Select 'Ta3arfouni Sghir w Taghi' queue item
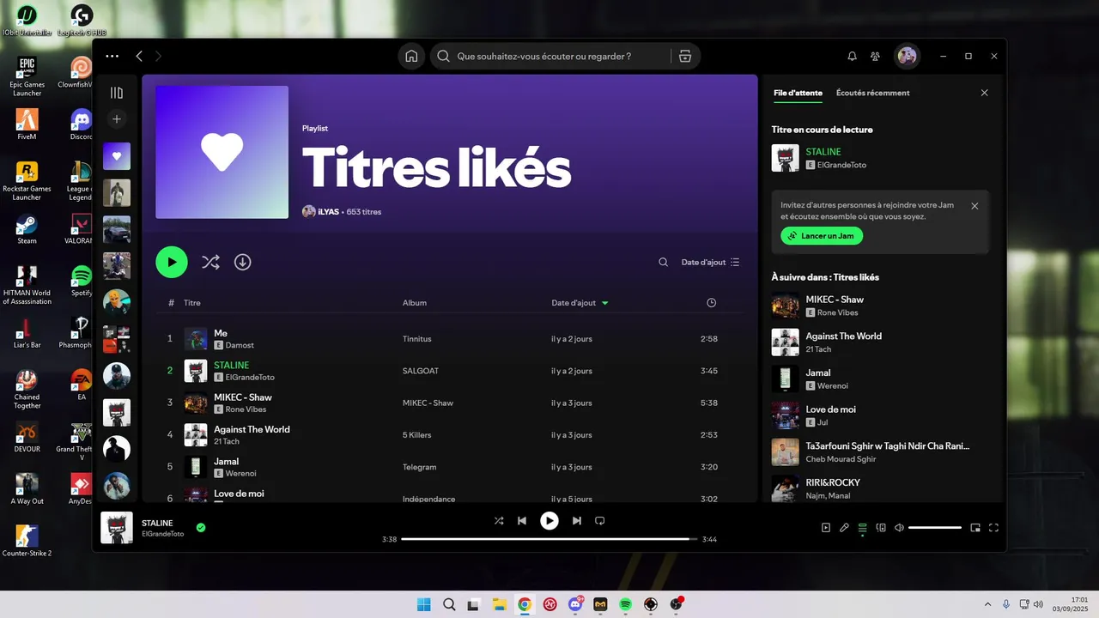Screen dimensions: 1099x618 point(880,451)
